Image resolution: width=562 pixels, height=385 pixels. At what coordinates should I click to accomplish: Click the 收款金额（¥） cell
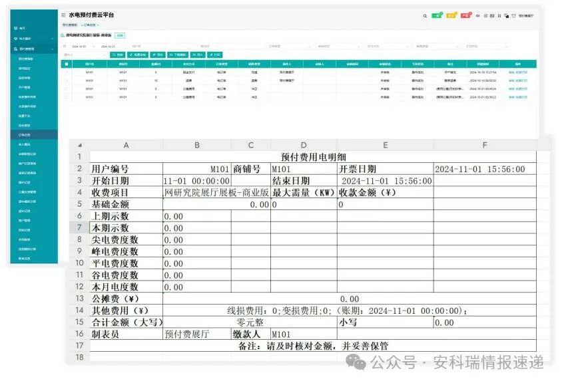click(386, 192)
